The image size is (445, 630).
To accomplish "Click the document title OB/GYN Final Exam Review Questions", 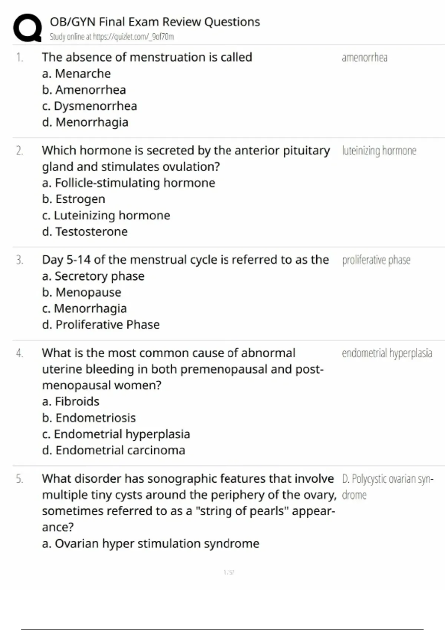I will [155, 22].
